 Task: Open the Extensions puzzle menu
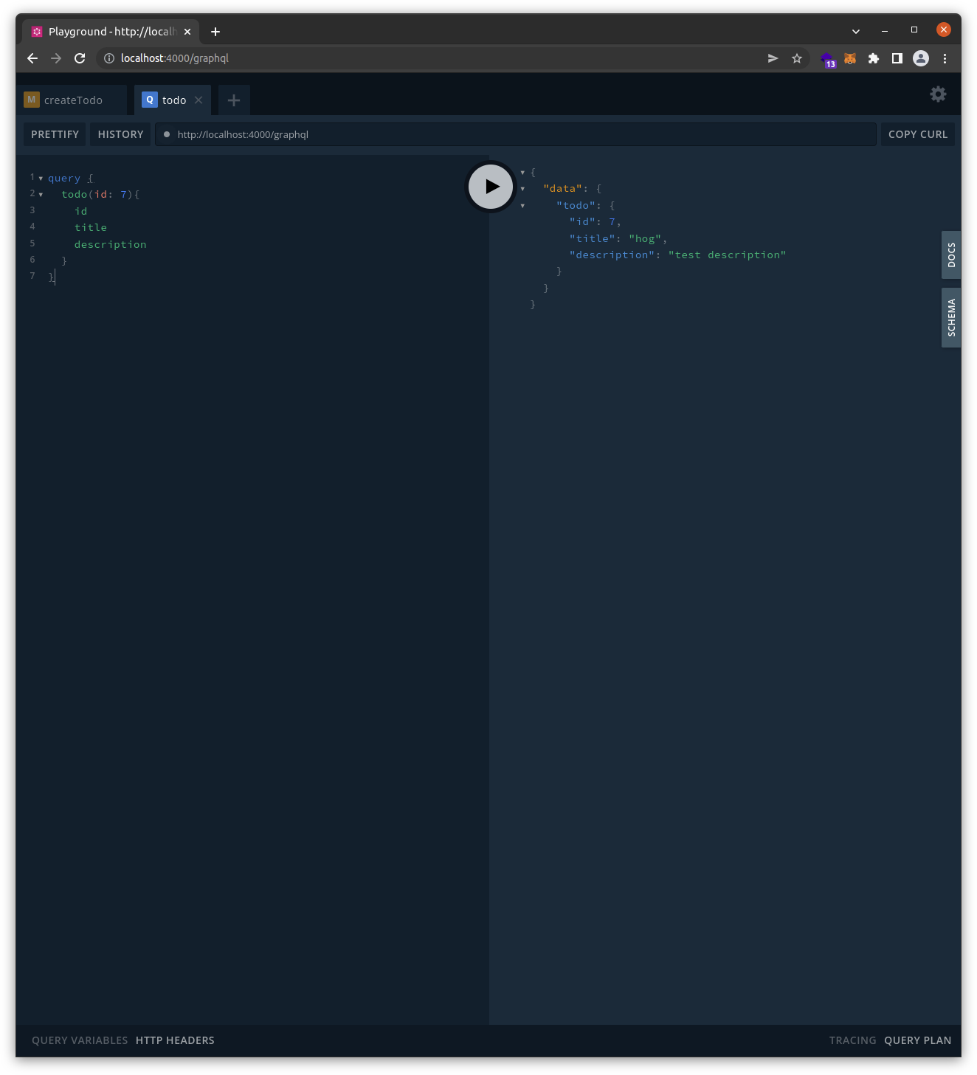pyautogui.click(x=874, y=58)
